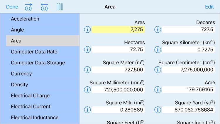Click the Ares unit label
The width and height of the screenshot is (220, 124).
point(140,23)
